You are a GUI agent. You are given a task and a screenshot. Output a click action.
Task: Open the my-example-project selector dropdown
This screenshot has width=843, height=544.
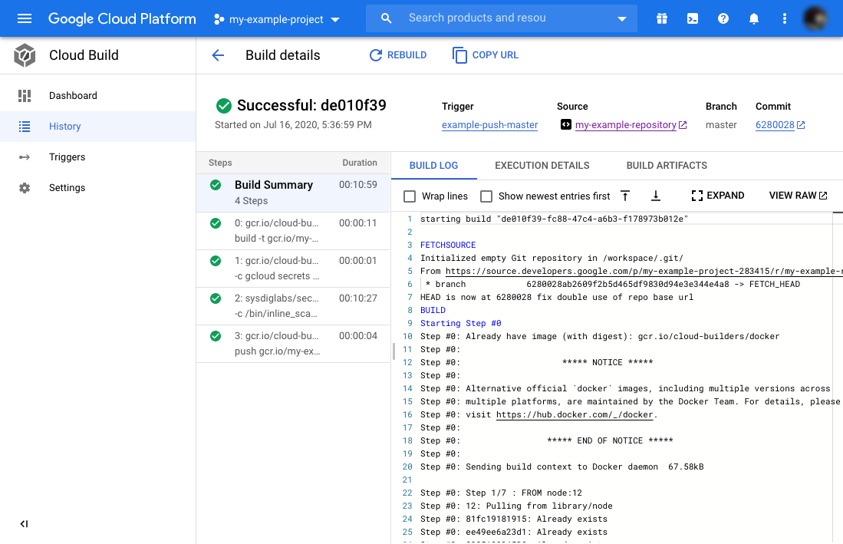[x=276, y=19]
